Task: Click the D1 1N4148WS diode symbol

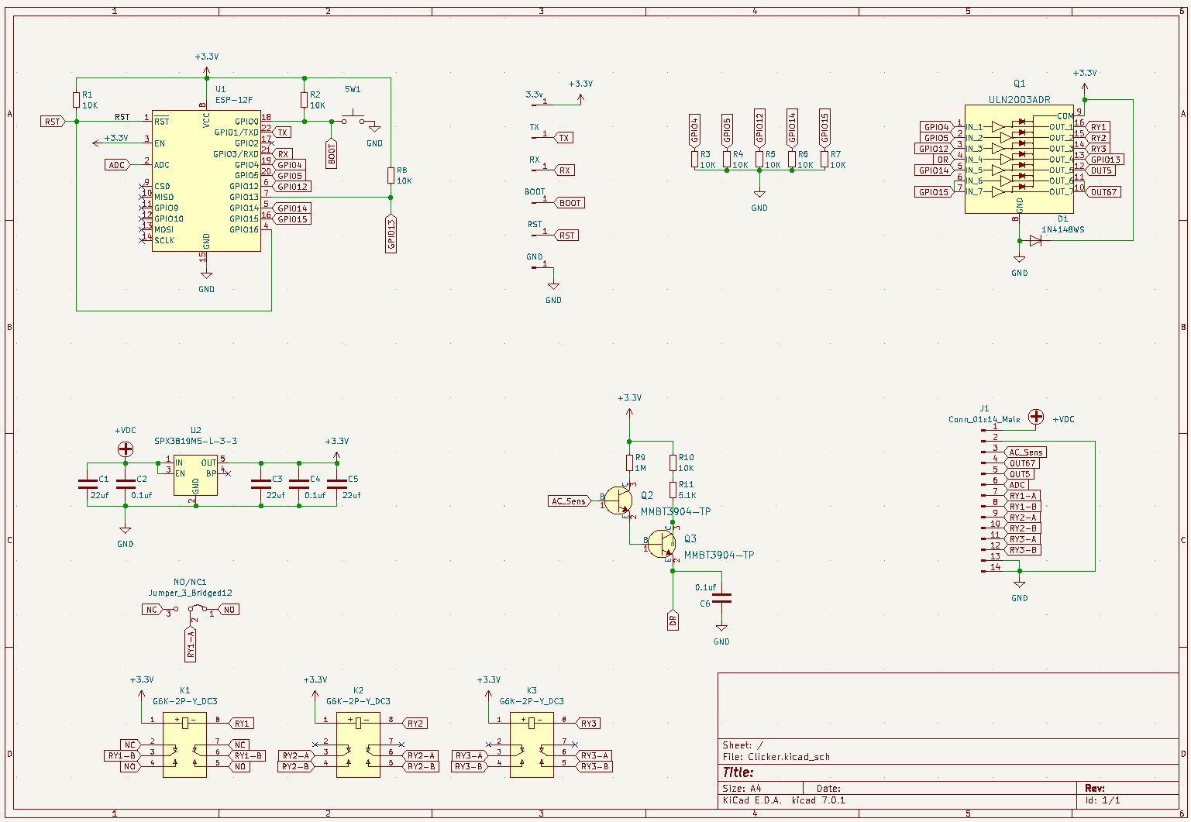Action: pos(1035,241)
